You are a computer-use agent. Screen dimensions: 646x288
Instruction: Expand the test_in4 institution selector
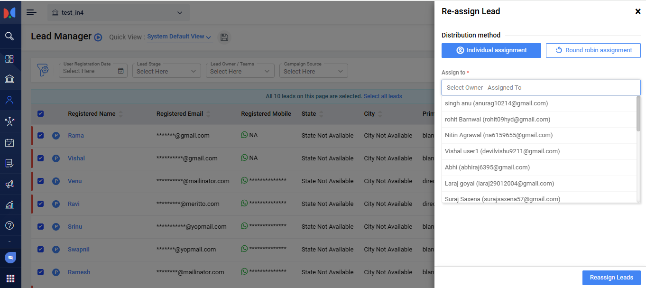coord(118,13)
